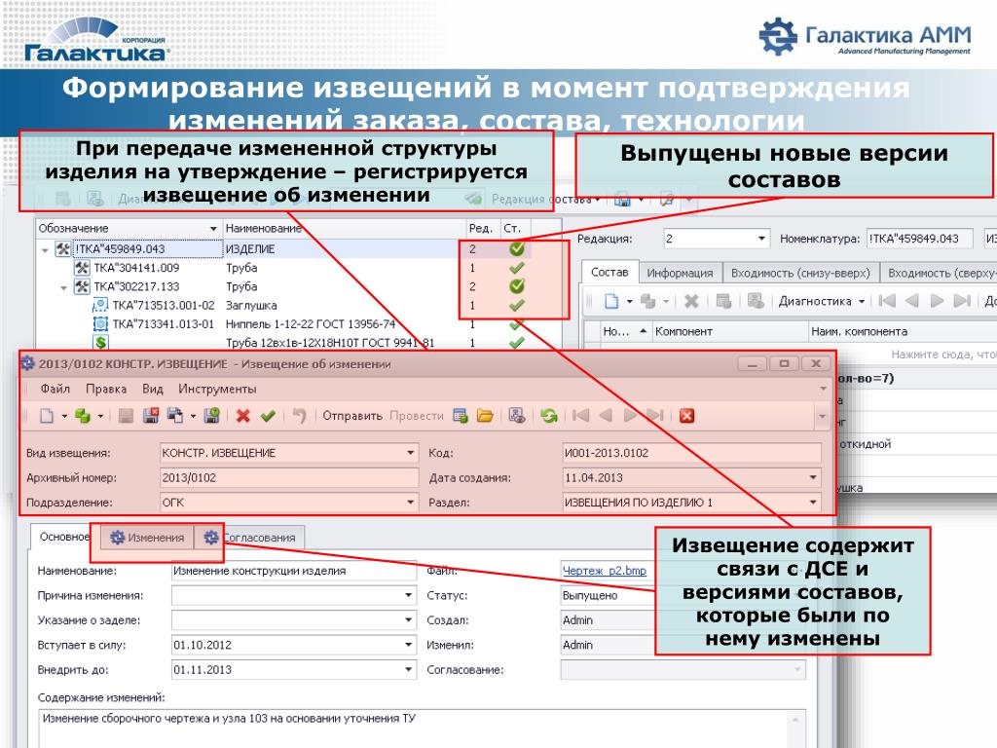Open the Диагностика dropdown menu
The width and height of the screenshot is (997, 748).
822,301
